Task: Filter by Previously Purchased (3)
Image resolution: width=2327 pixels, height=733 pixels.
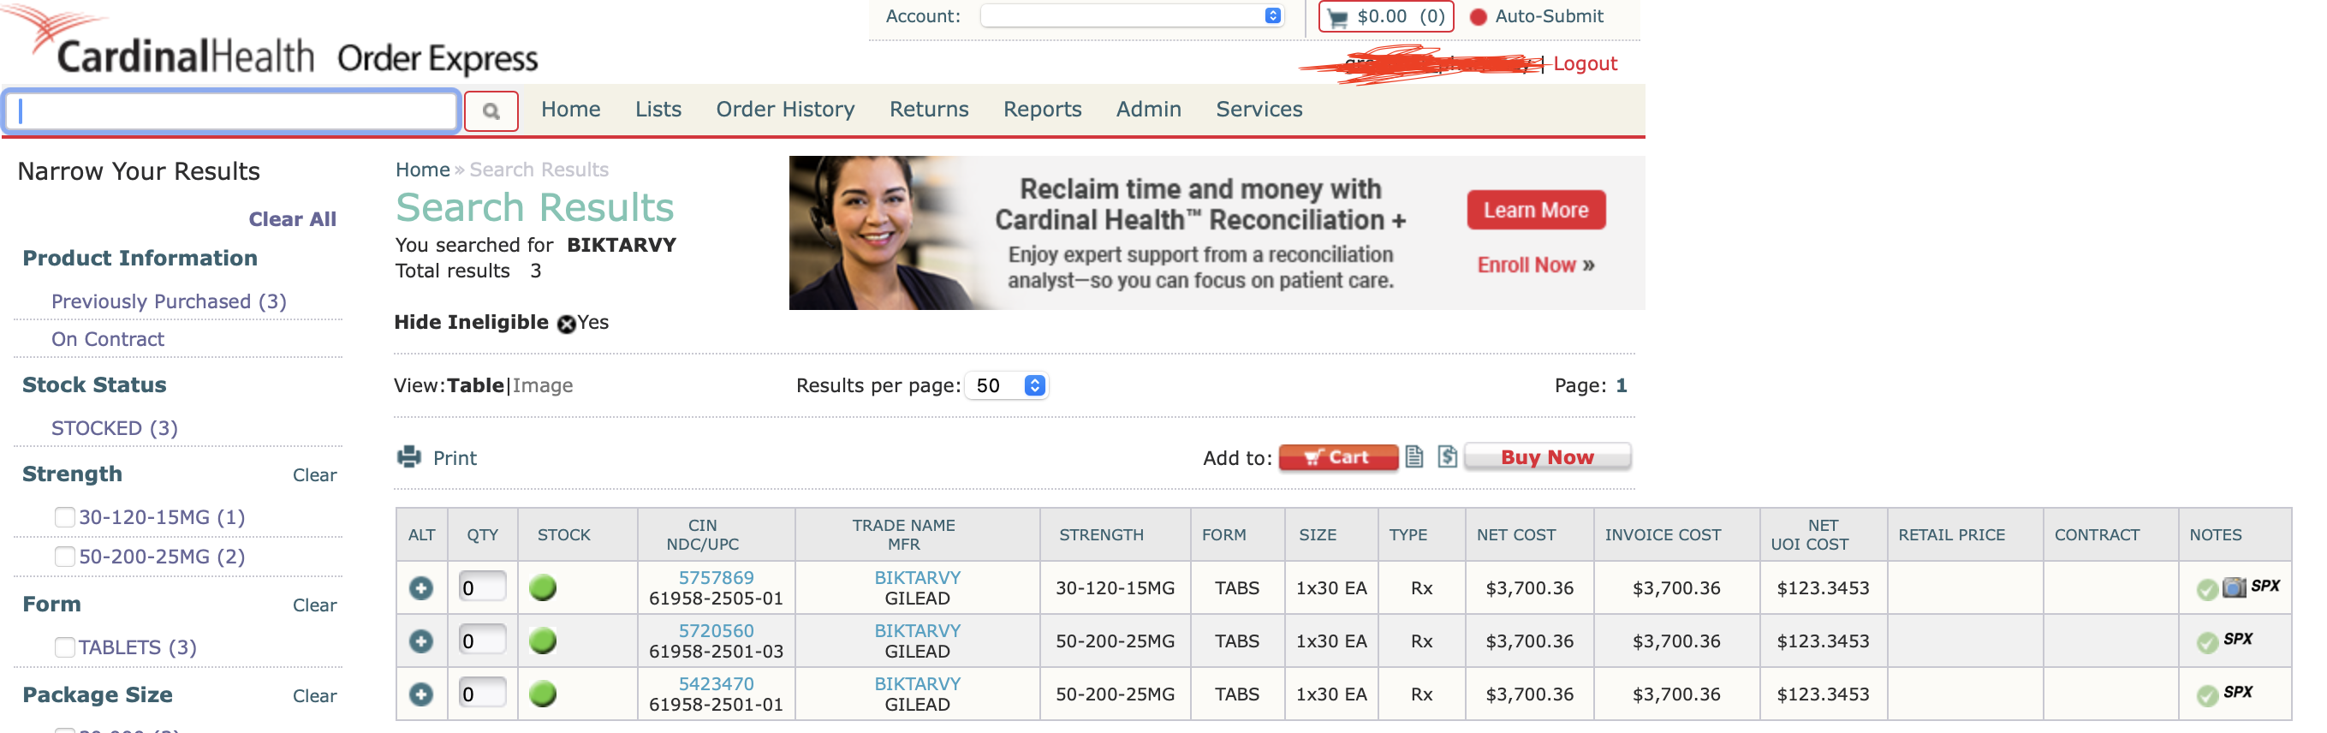Action: tap(169, 302)
